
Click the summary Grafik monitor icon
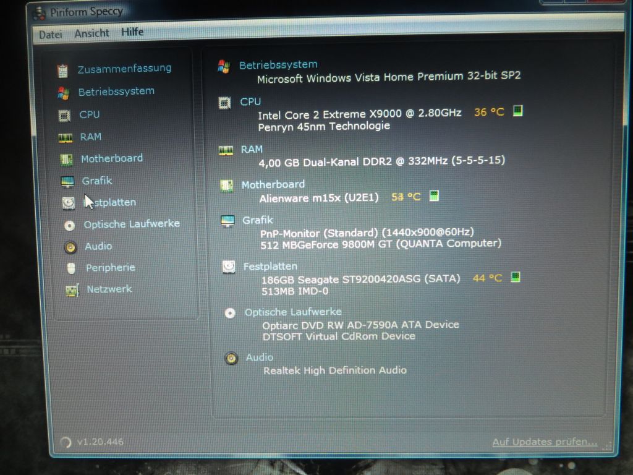(227, 221)
